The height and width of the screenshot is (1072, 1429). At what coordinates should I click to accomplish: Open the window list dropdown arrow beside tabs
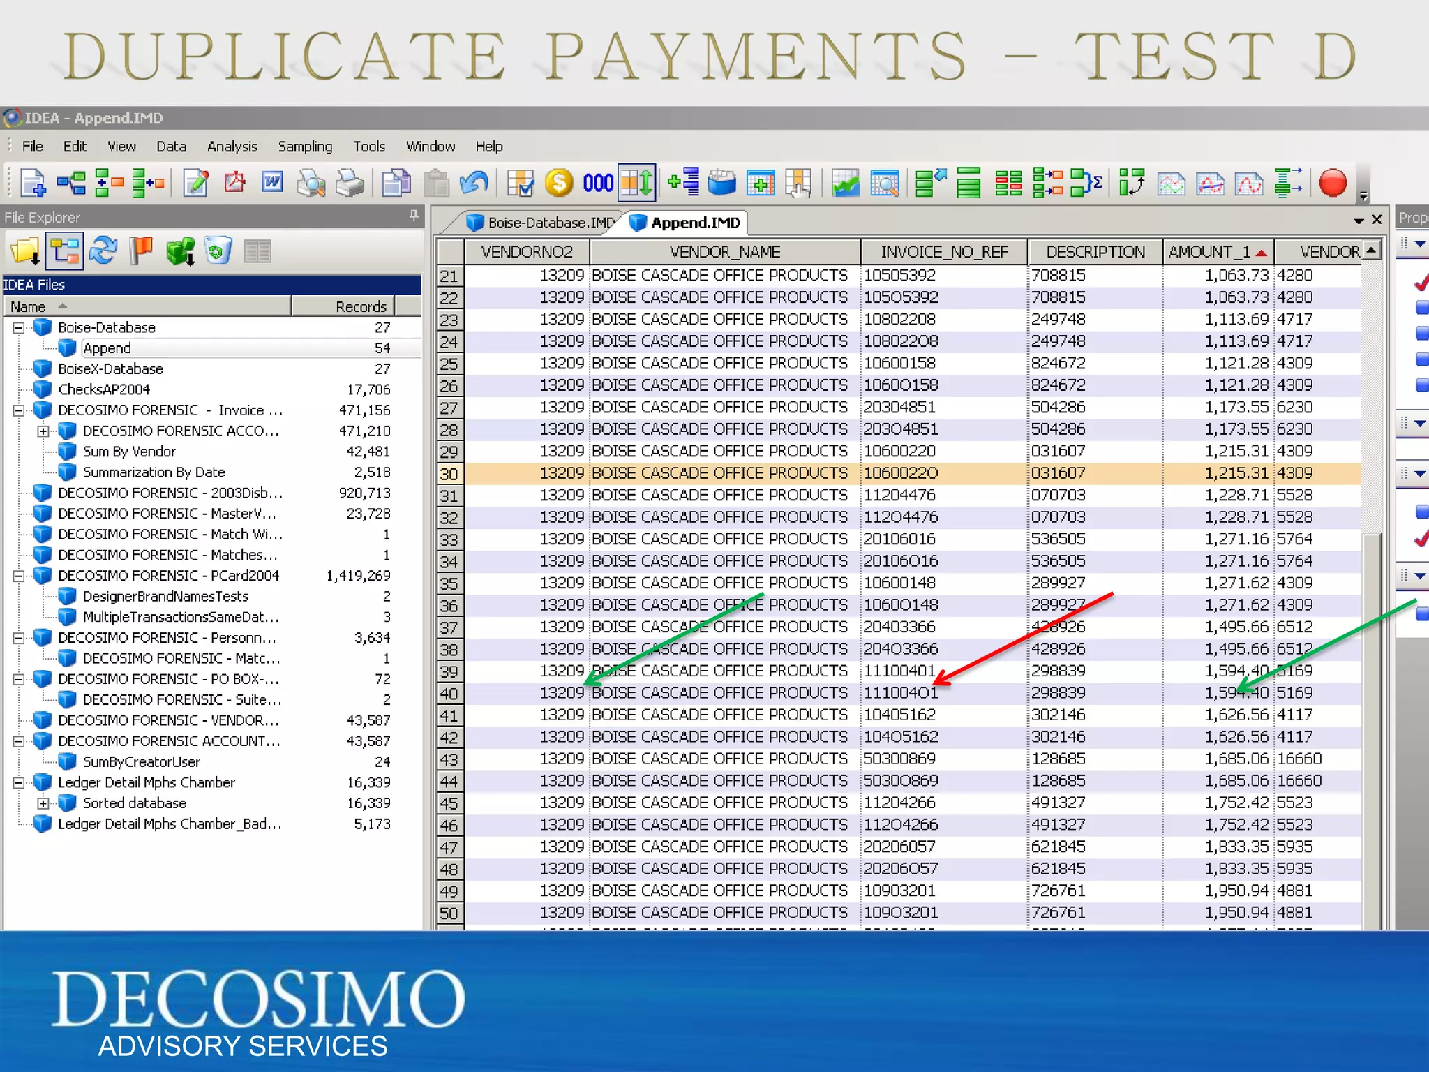[1359, 221]
